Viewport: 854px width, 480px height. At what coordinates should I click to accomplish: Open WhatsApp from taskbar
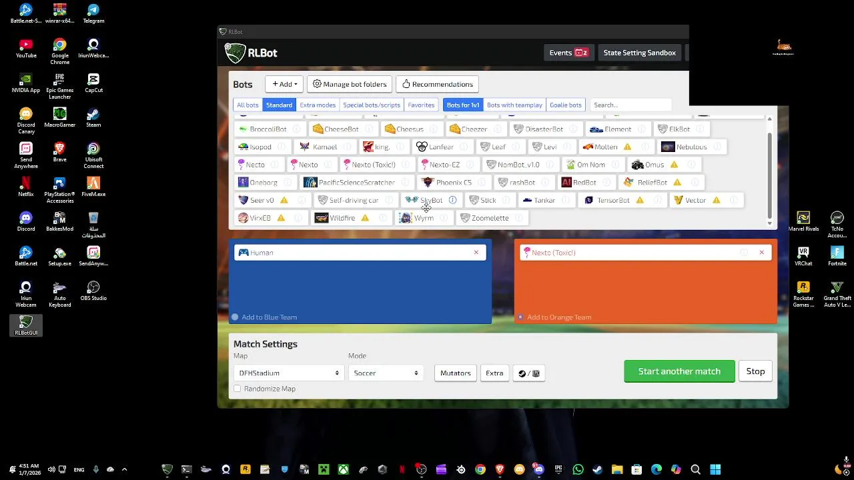578,469
